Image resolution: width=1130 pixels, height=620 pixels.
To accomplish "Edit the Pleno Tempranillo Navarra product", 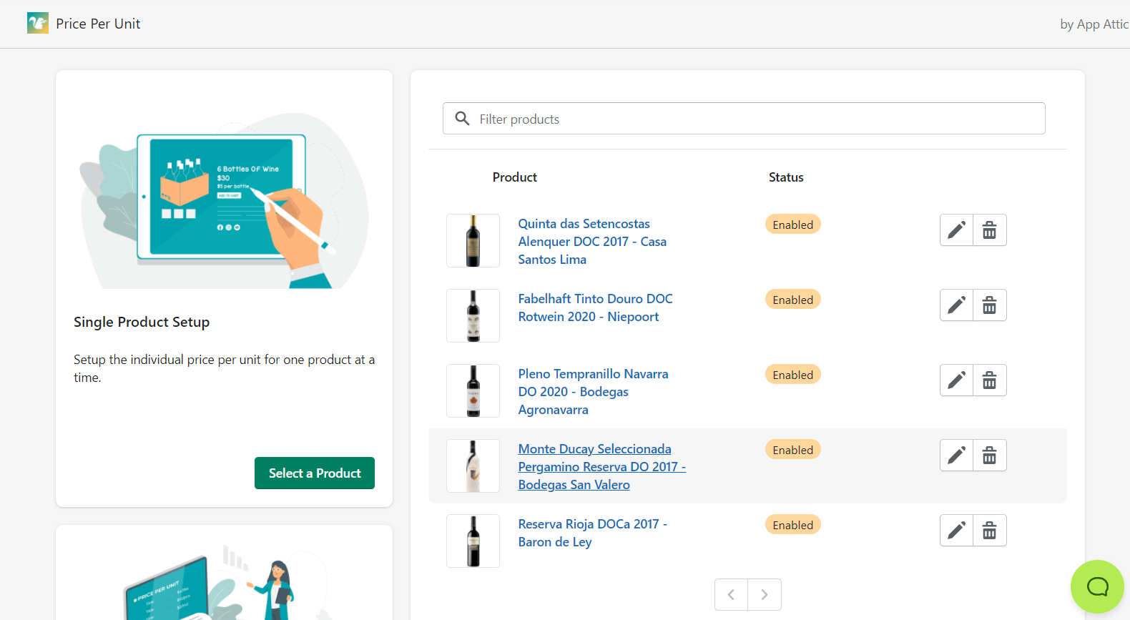I will point(956,380).
